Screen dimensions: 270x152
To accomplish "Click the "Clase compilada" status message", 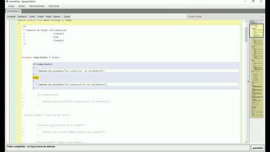I will tap(31, 147).
